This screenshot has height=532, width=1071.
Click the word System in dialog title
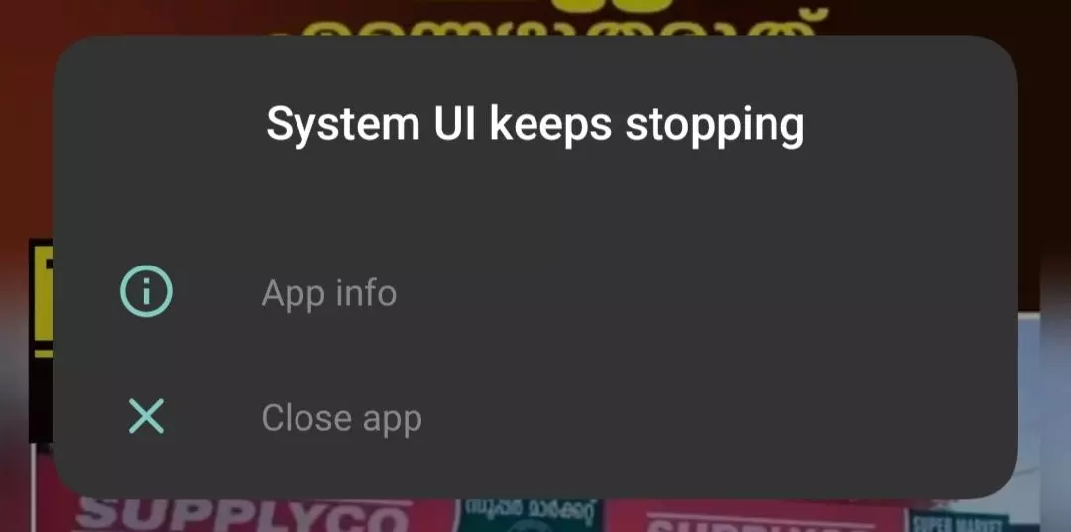(x=343, y=125)
